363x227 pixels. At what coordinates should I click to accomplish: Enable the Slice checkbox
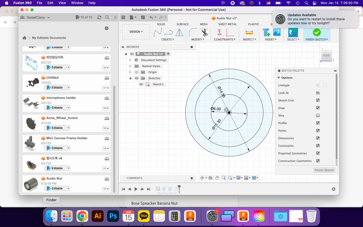318,115
